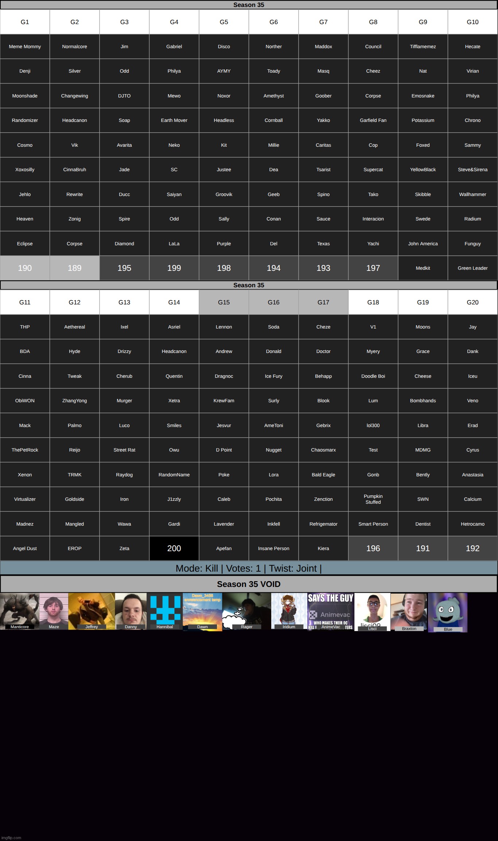Image resolution: width=498 pixels, height=841 pixels.
Task: Click the Manticore monster avatar
Action: point(19,610)
